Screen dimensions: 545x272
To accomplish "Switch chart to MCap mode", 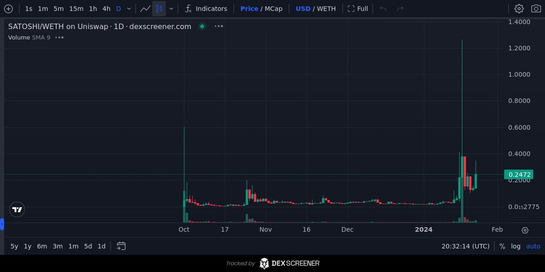I will [274, 8].
